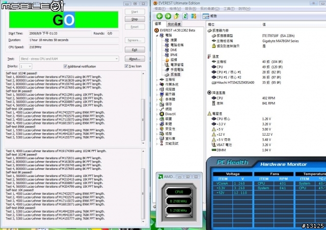
Task: Switch to the 選單 menu tab
Action: [x=158, y=24]
